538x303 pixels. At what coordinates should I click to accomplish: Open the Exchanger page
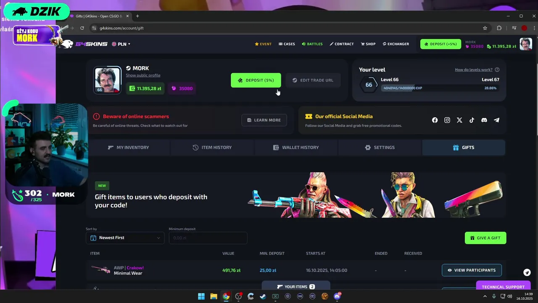[396, 44]
